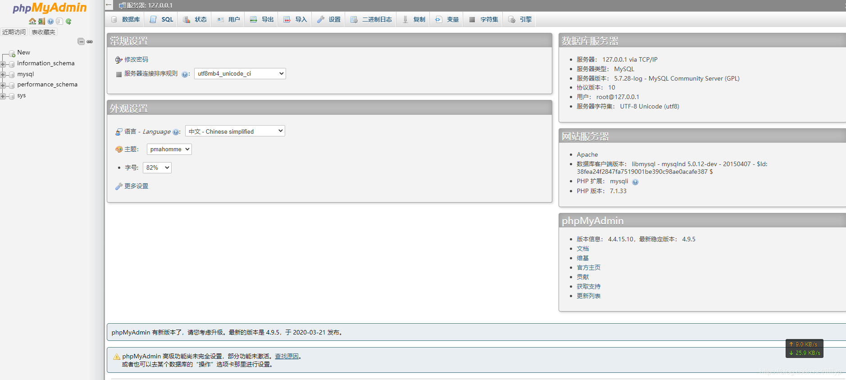This screenshot has width=846, height=380.
Task: Open the 用户 tab
Action: (228, 19)
